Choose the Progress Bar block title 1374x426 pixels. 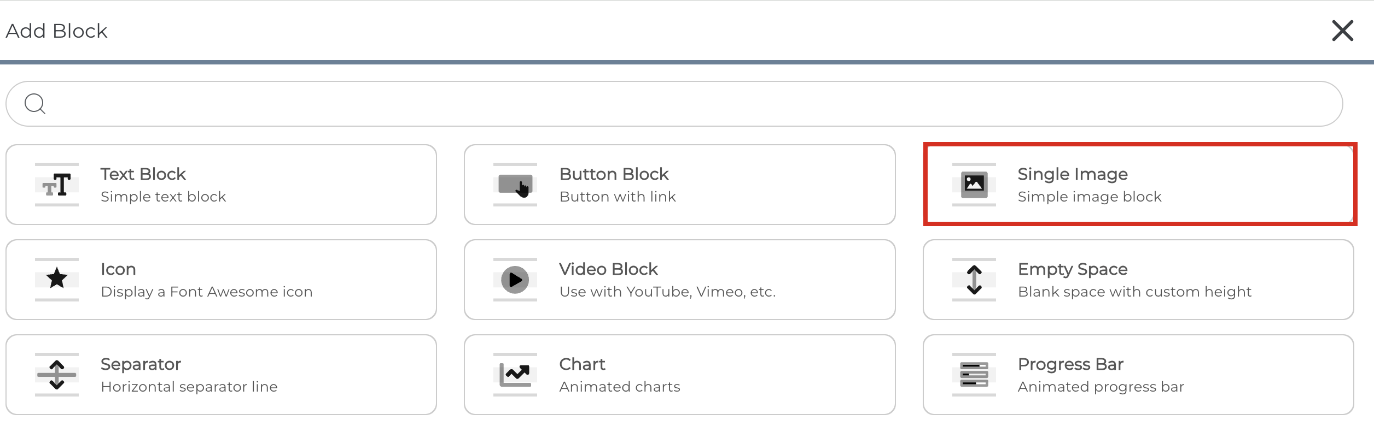pyautogui.click(x=1070, y=364)
